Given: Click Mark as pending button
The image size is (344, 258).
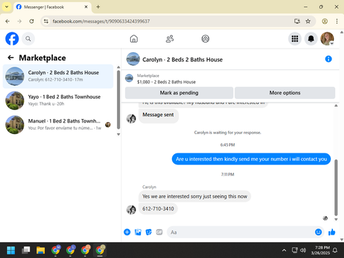Looking at the screenshot, I should 179,93.
